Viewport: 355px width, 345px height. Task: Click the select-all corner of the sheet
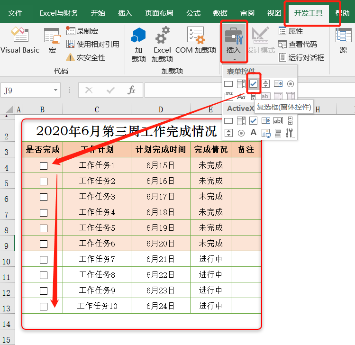[9, 109]
